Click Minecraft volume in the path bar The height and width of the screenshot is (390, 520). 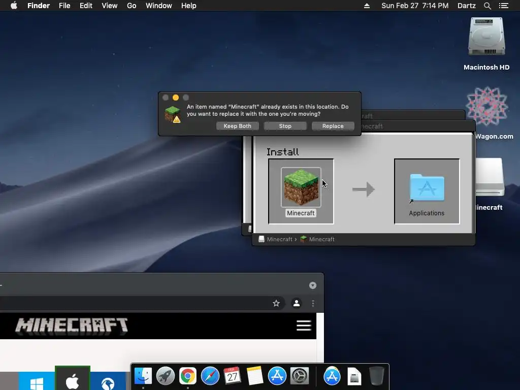276,239
